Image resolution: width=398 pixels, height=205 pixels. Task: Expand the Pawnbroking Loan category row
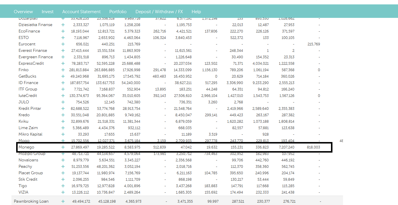pos(63,201)
